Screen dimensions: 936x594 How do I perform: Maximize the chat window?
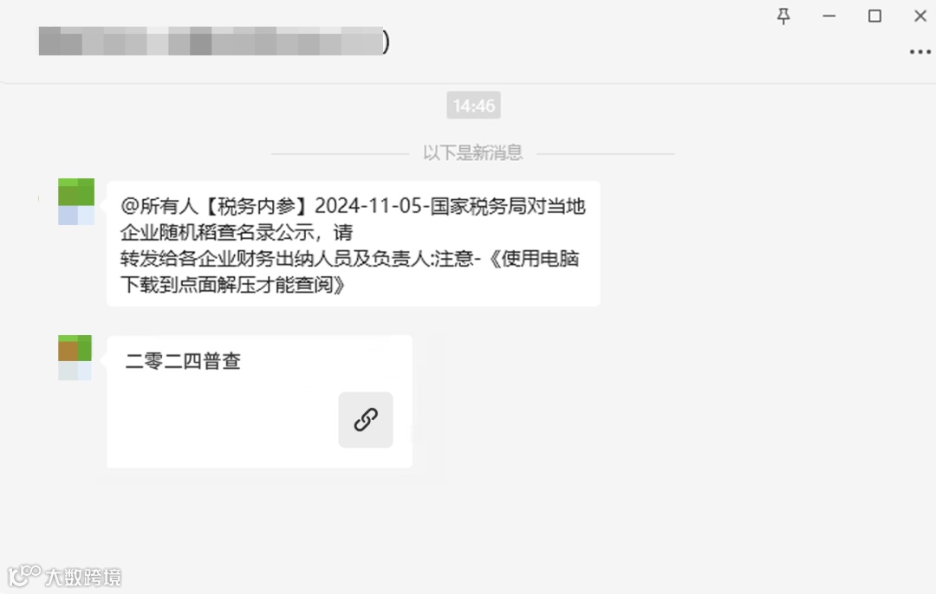874,16
